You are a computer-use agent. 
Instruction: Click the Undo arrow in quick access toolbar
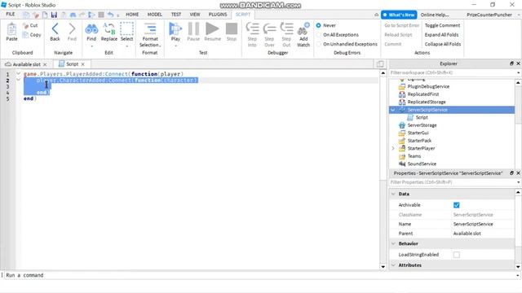[110, 15]
